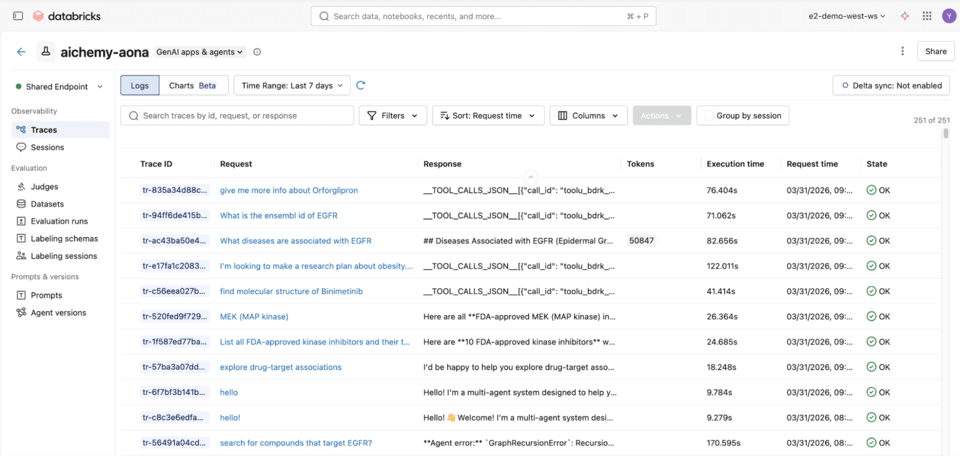Click the Delta sync status indicator
This screenshot has width=960, height=456.
891,85
